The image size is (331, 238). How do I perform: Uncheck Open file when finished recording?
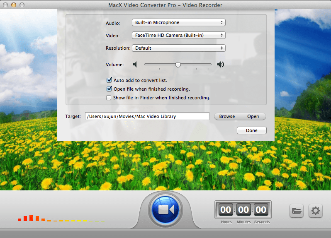click(109, 89)
